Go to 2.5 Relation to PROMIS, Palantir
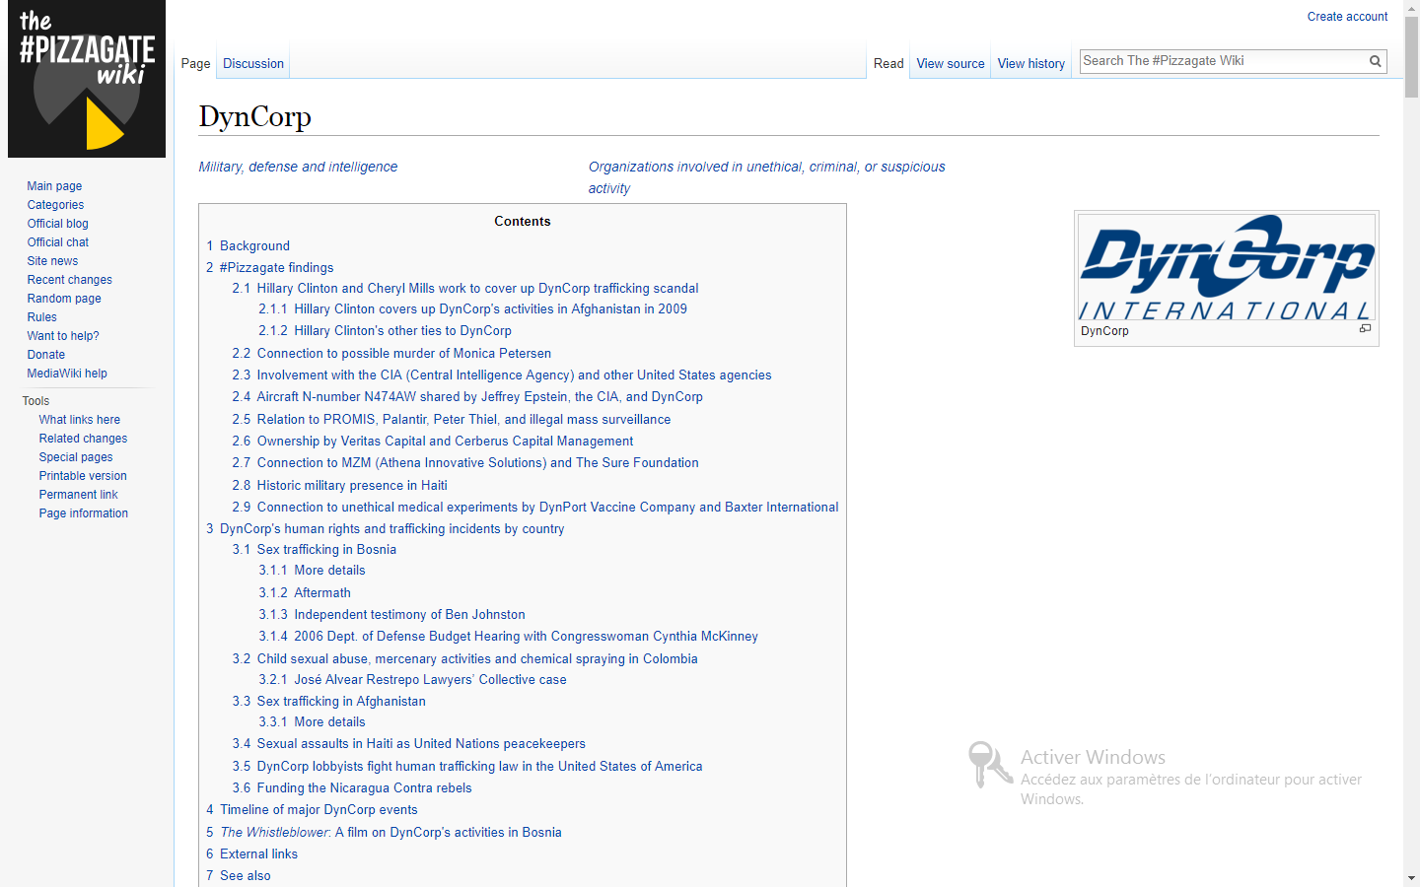Viewport: 1420px width, 887px height. pyautogui.click(x=452, y=420)
